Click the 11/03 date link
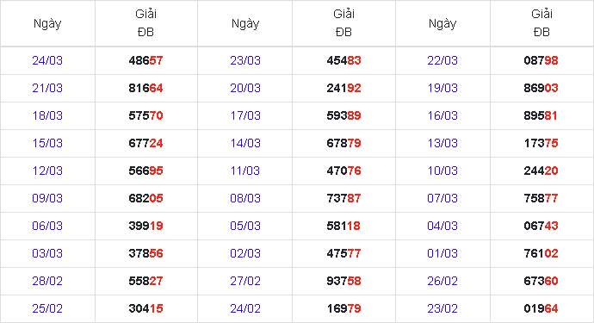This screenshot has width=594, height=323. pos(245,171)
